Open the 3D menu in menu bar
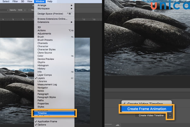This screenshot has height=127, width=190. click(22, 2)
